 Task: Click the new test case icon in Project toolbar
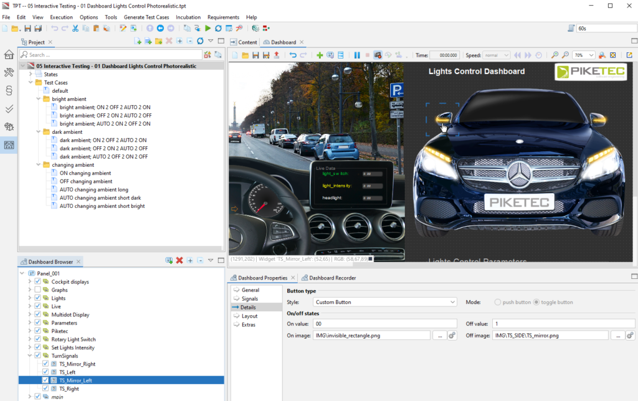click(x=138, y=42)
